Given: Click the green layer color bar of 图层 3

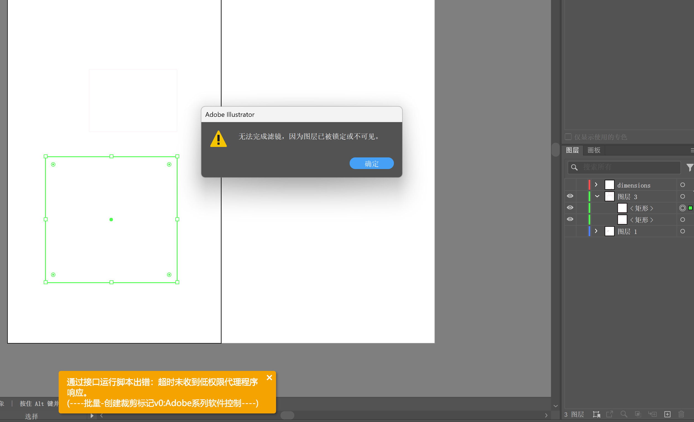Looking at the screenshot, I should pos(589,196).
